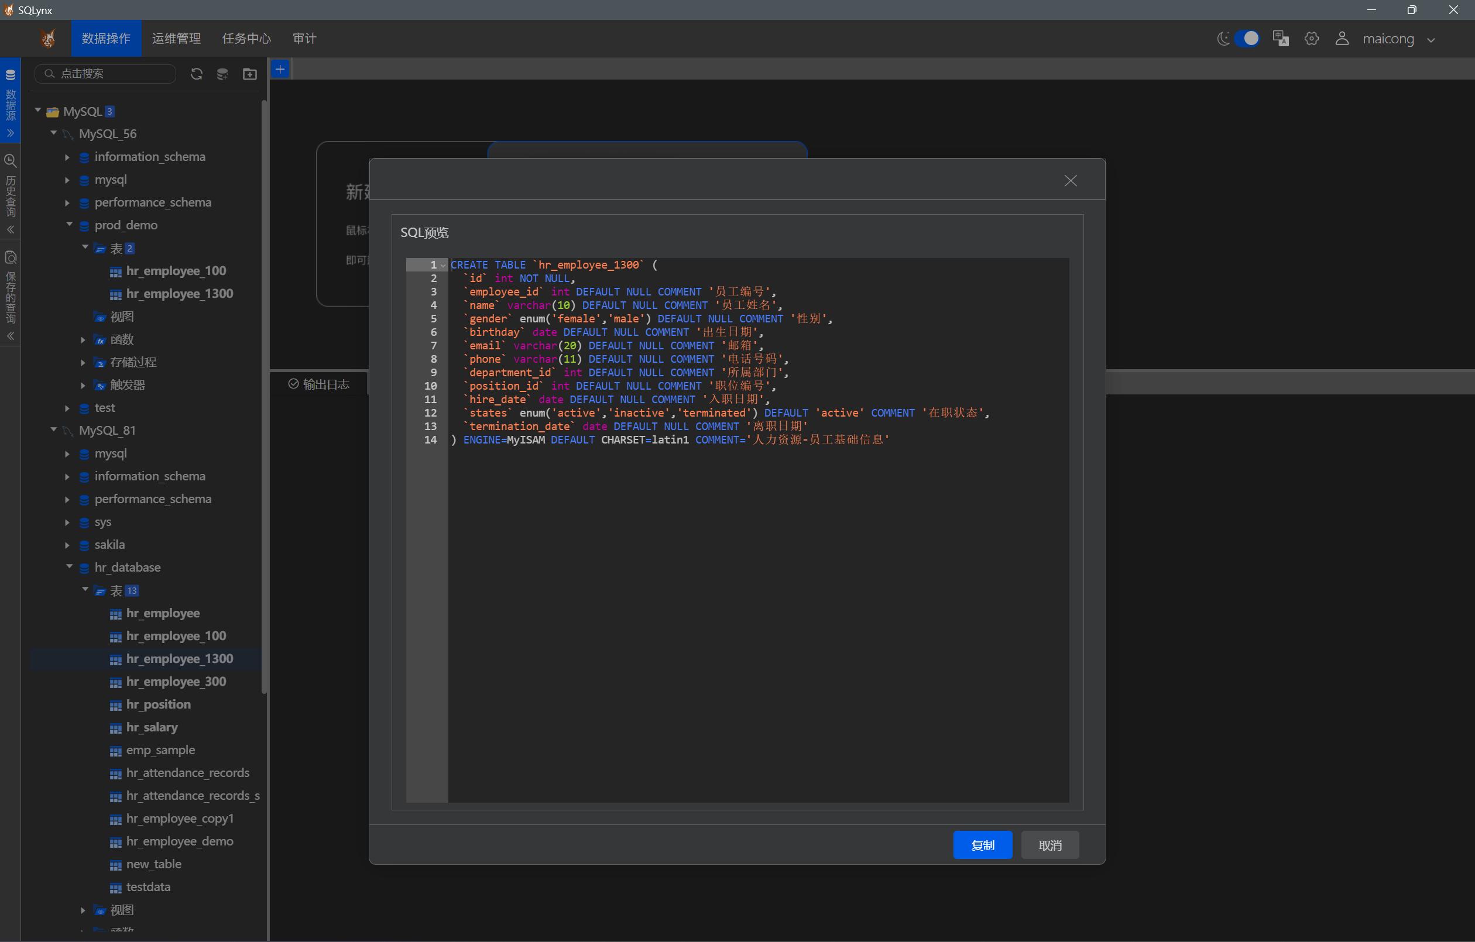The width and height of the screenshot is (1475, 942).
Task: Expand the mysql database under MySQL_56
Action: pyautogui.click(x=67, y=180)
